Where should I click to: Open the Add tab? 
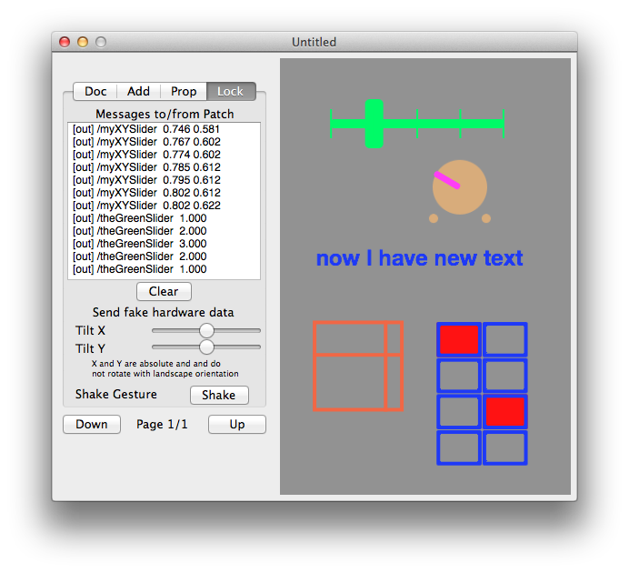(x=138, y=91)
